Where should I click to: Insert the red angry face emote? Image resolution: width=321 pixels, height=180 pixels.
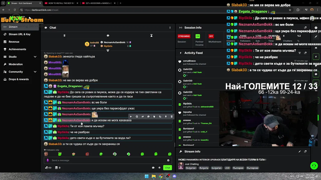[x=87, y=154]
